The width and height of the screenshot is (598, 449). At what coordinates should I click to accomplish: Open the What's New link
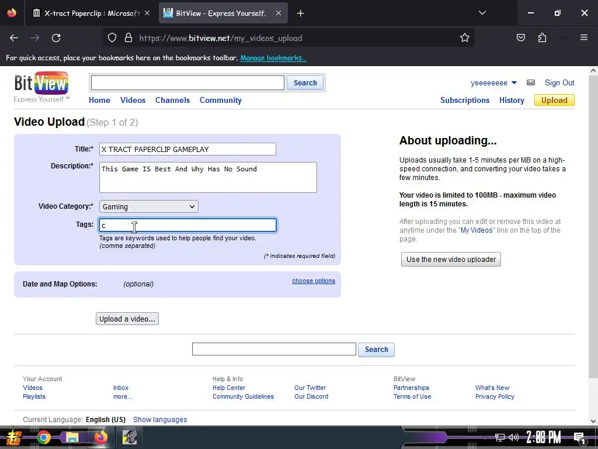coord(492,388)
